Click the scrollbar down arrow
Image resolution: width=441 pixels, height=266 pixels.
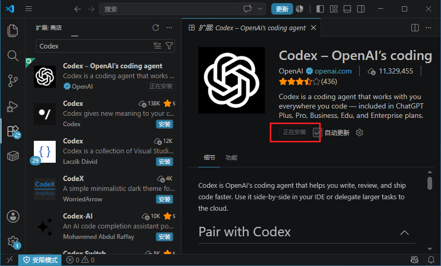[430, 249]
